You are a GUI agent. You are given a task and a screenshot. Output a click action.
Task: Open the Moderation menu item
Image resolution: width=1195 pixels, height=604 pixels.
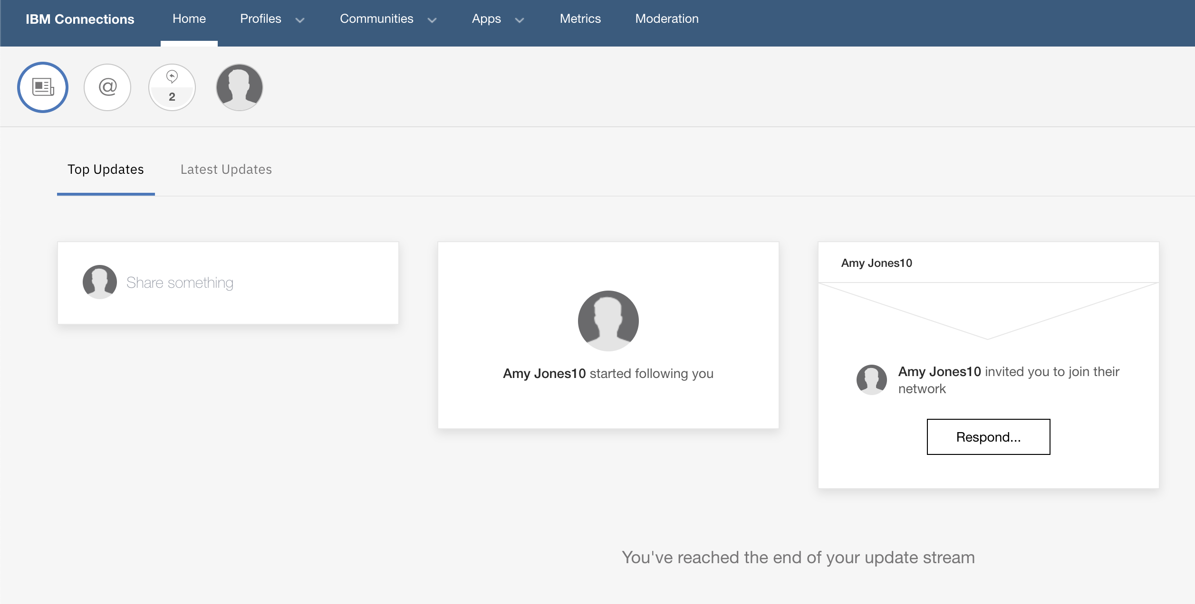[666, 19]
